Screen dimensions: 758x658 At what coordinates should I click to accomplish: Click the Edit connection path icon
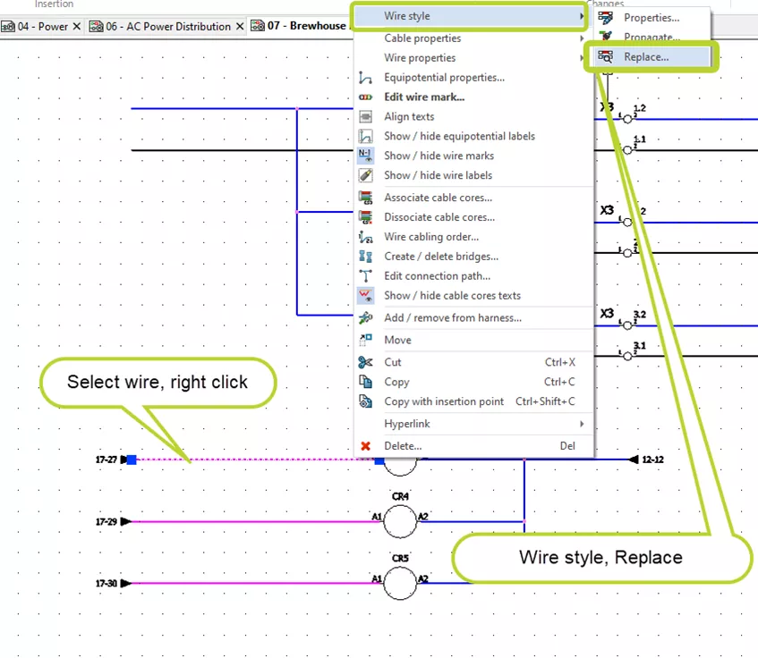click(x=365, y=276)
